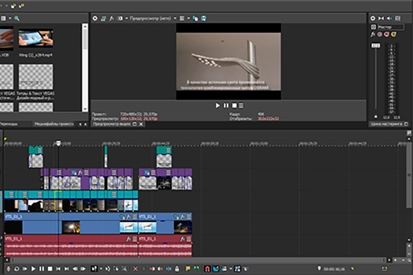The image size is (413, 275).
Task: Click the red X delete button
Action: [x=135, y=269]
